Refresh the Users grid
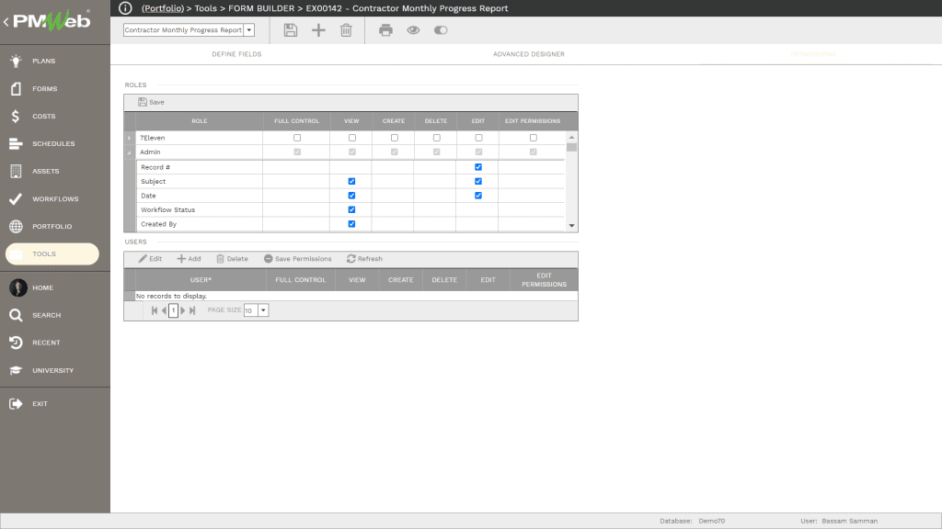Screen dimensions: 942x529 point(364,259)
